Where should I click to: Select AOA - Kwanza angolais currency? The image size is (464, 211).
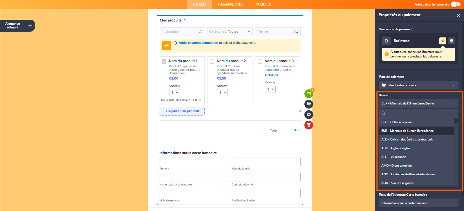[416, 183]
